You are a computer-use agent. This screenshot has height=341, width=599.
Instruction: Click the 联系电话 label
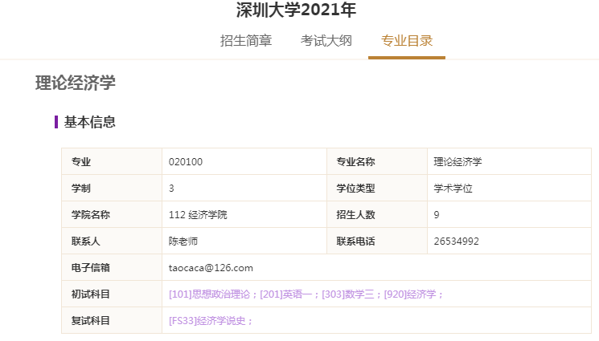tap(355, 241)
